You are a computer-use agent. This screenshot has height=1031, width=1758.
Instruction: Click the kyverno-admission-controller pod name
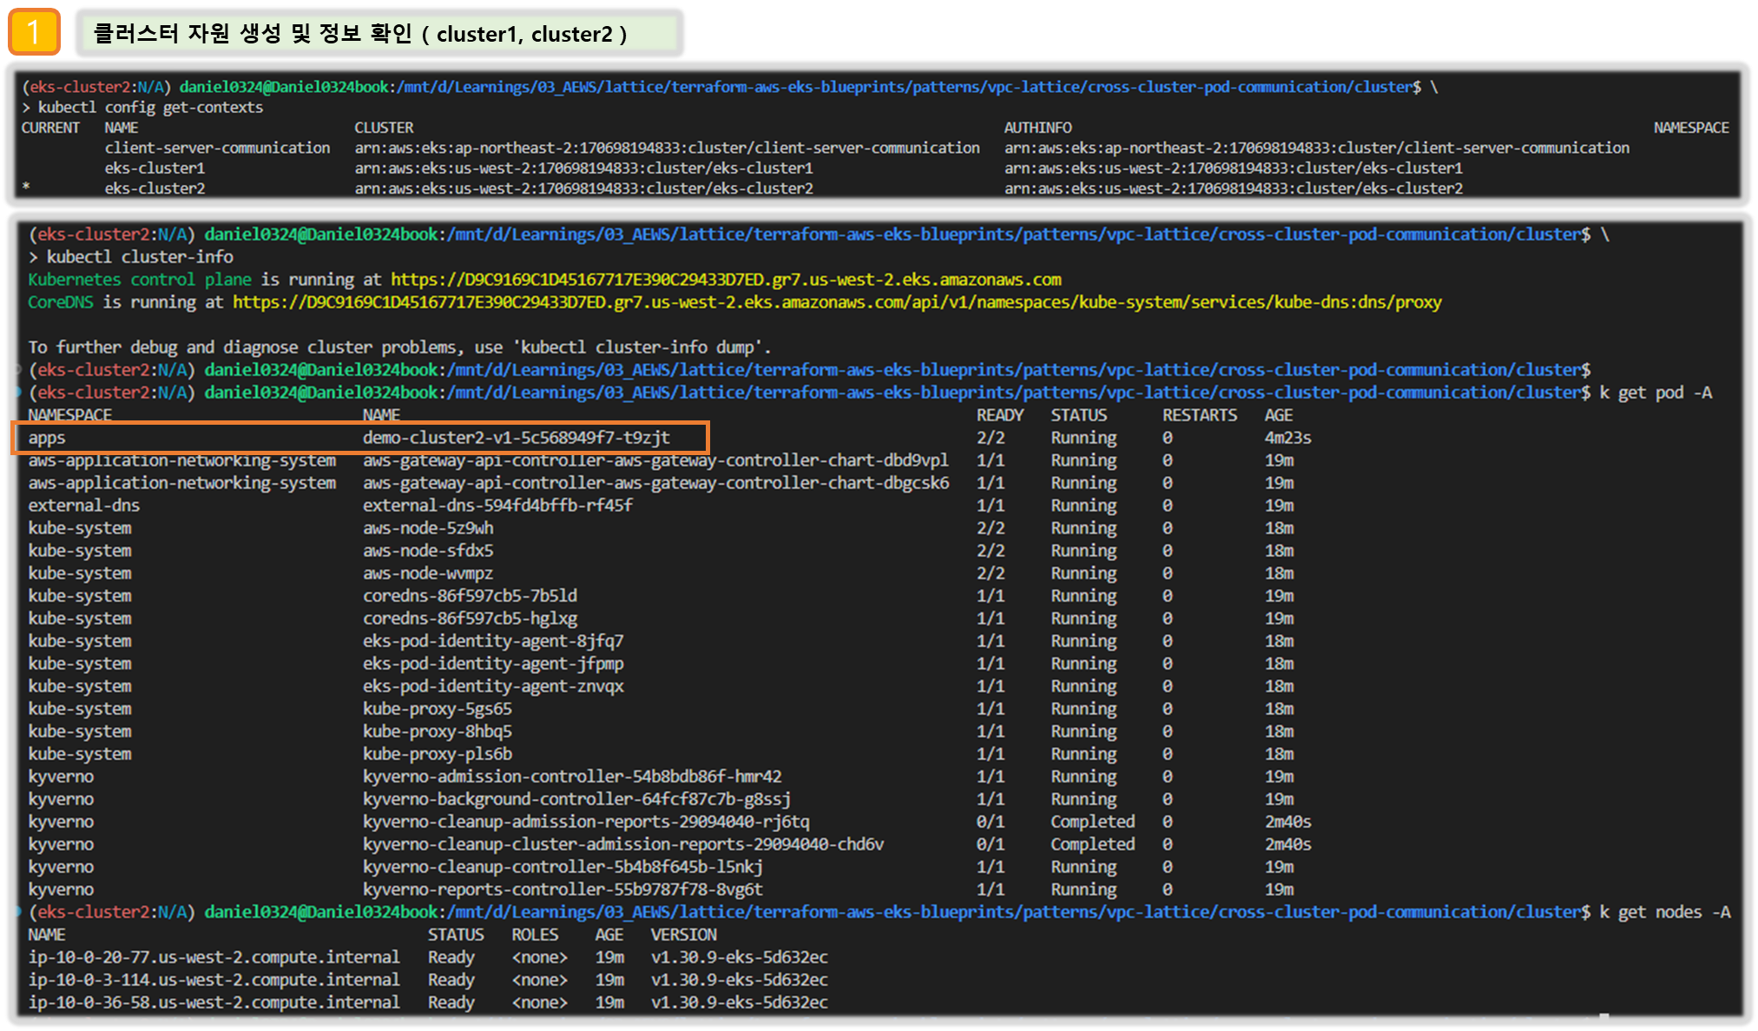coord(572,777)
